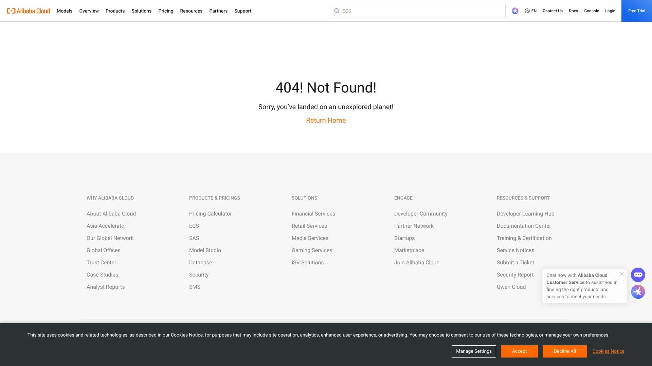
Task: Open the AI assistant star icon in header
Action: point(515,11)
